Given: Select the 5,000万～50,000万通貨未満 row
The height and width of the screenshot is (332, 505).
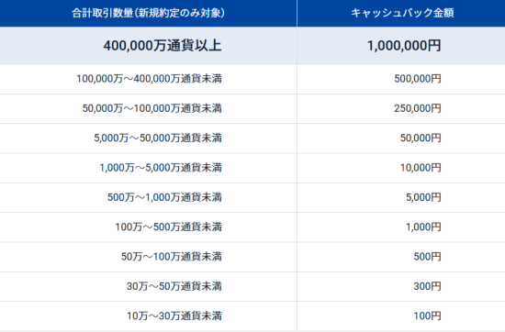Looking at the screenshot, I should coord(252,138).
